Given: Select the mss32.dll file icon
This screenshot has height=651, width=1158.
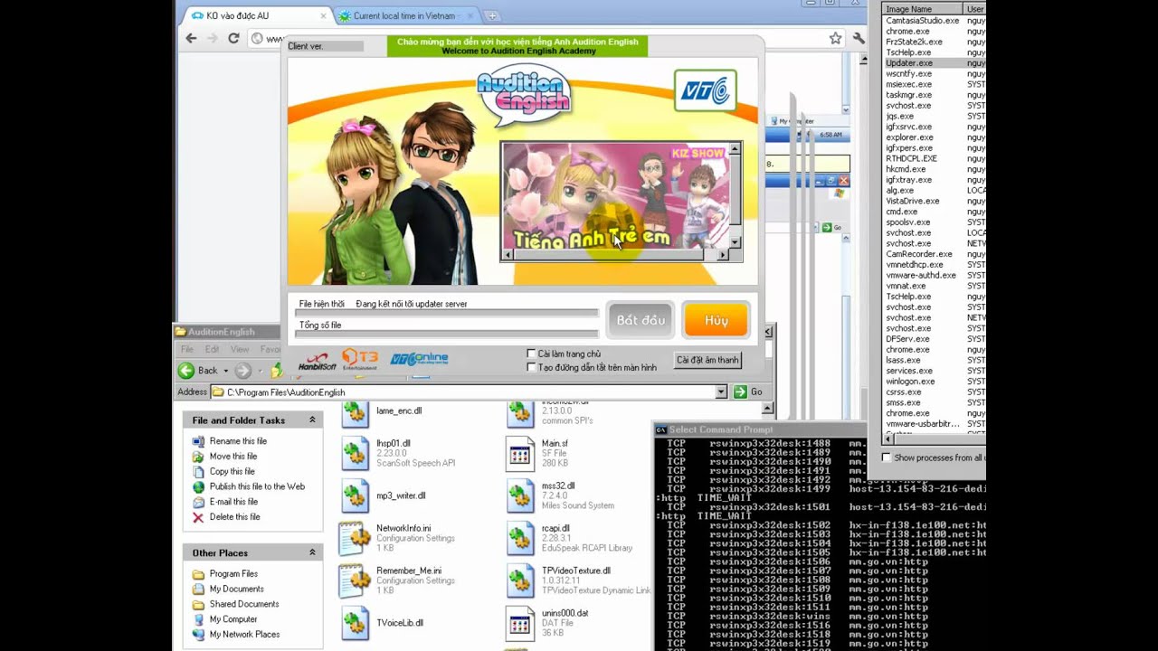Looking at the screenshot, I should pos(520,496).
